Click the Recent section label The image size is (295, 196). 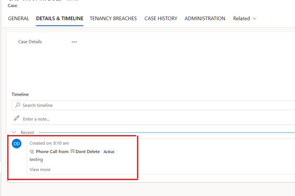click(27, 132)
